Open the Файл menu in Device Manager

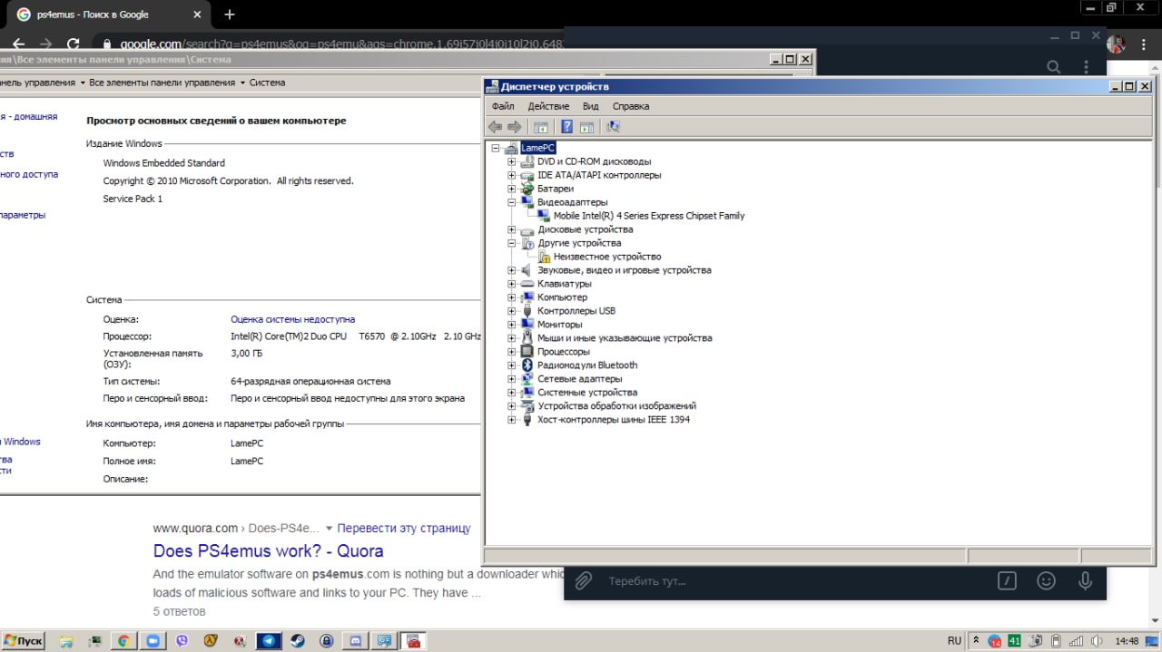point(503,106)
